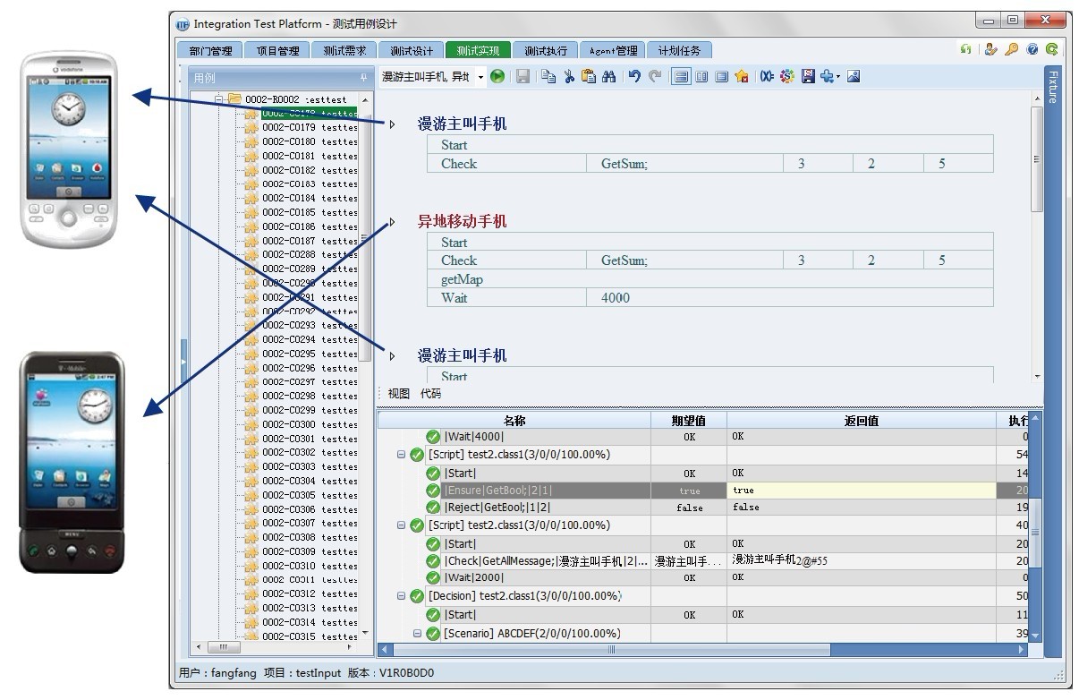The width and height of the screenshot is (1079, 700).
Task: Open the Agent管理 tab
Action: (613, 51)
